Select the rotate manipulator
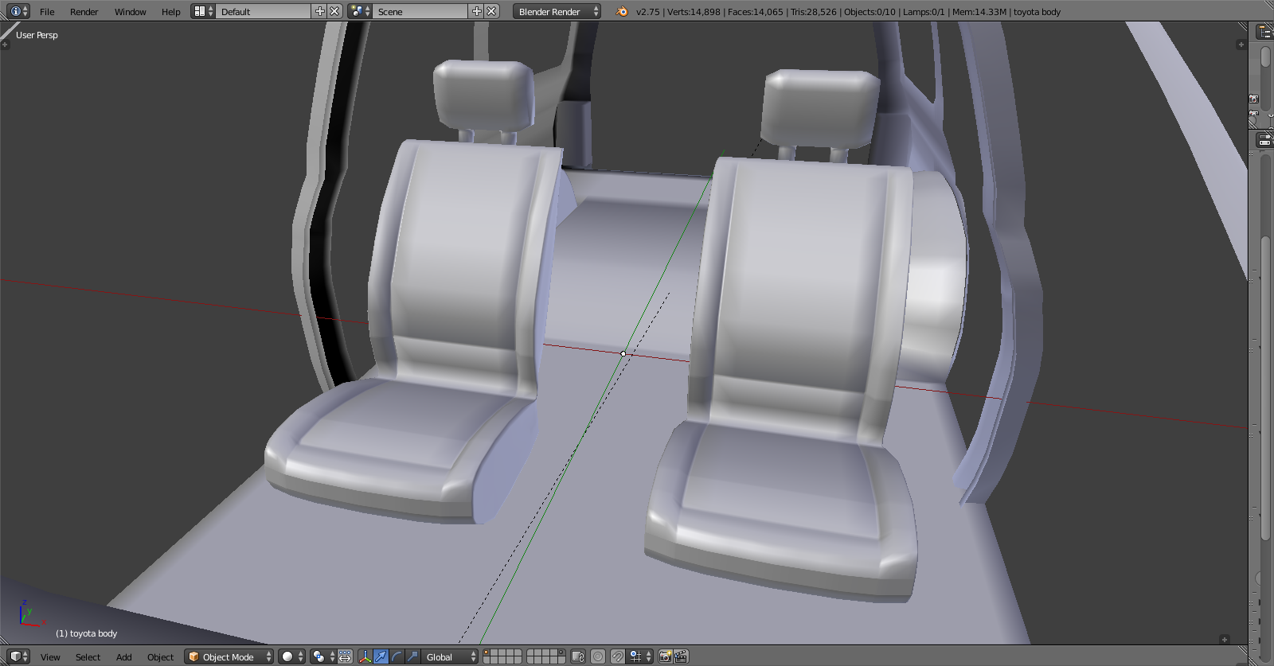Viewport: 1274px width, 666px height. tap(397, 656)
